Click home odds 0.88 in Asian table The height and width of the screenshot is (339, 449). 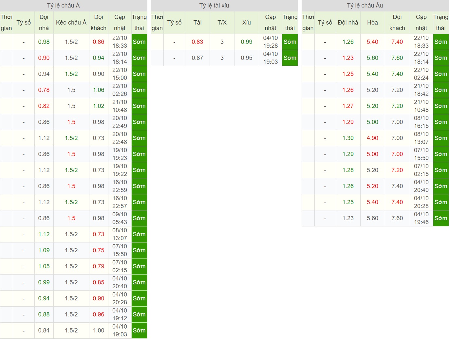click(x=44, y=314)
